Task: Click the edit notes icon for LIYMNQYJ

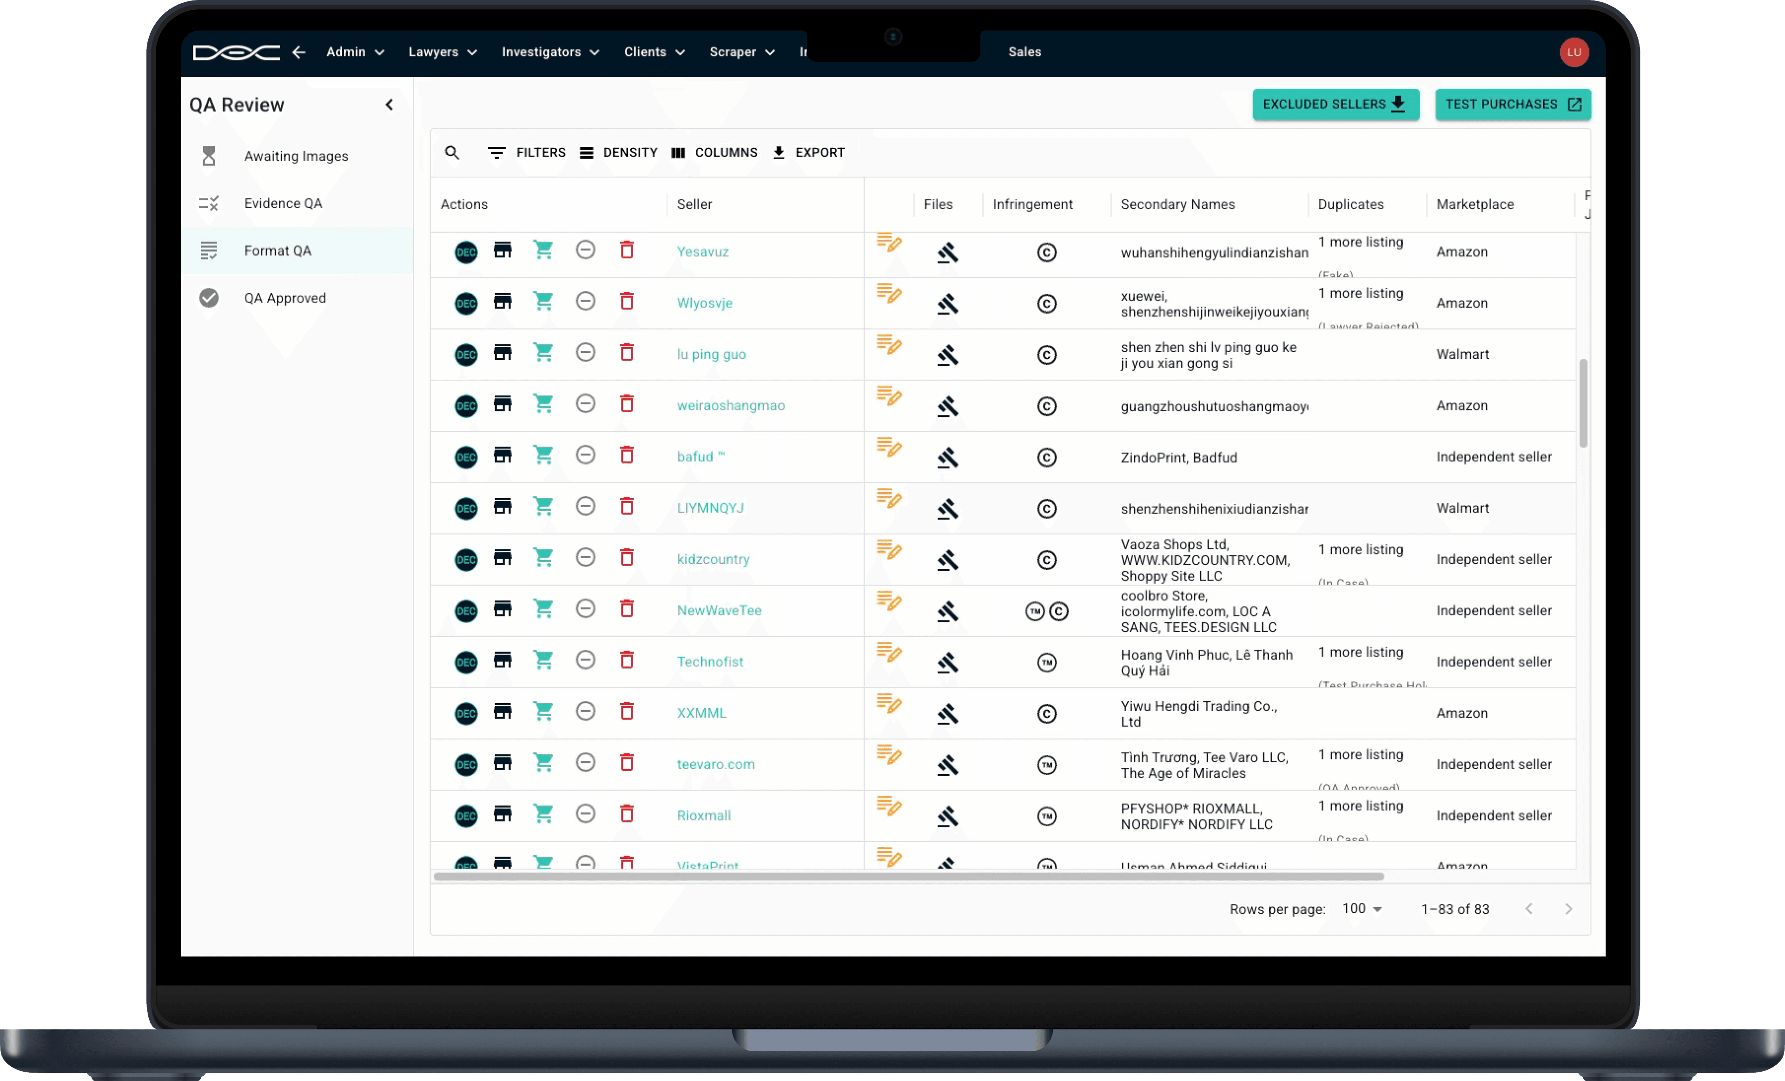Action: (x=889, y=498)
